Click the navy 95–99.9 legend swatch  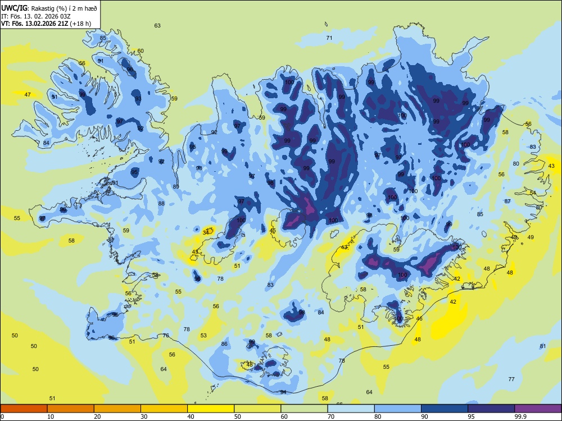tap(491, 409)
